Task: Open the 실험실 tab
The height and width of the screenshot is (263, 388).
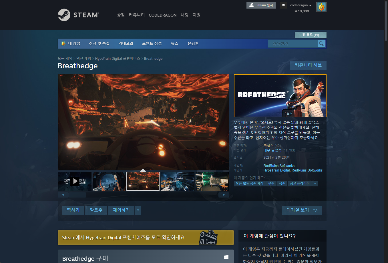Action: click(193, 43)
